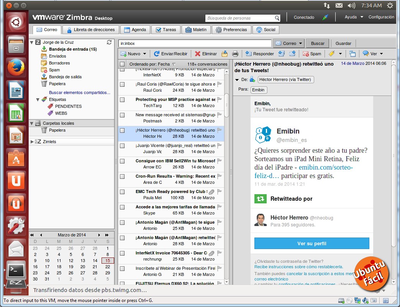The height and width of the screenshot is (307, 400).
Task: Open Firefox from the Ubuntu launcher
Action: coord(16,68)
